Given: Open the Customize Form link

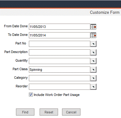Looking at the screenshot, I should point(105,12).
